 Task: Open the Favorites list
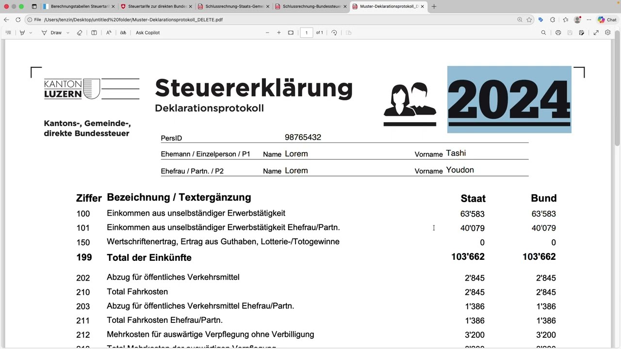click(566, 20)
